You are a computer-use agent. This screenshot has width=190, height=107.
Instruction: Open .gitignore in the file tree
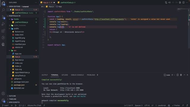[23, 79]
